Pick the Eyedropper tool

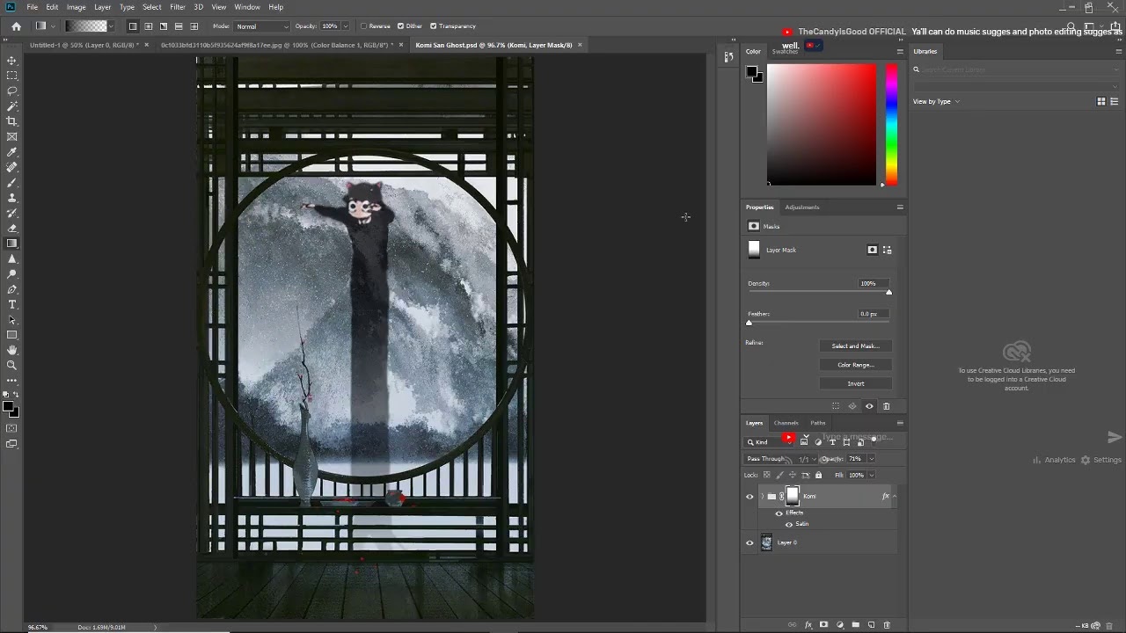click(12, 152)
